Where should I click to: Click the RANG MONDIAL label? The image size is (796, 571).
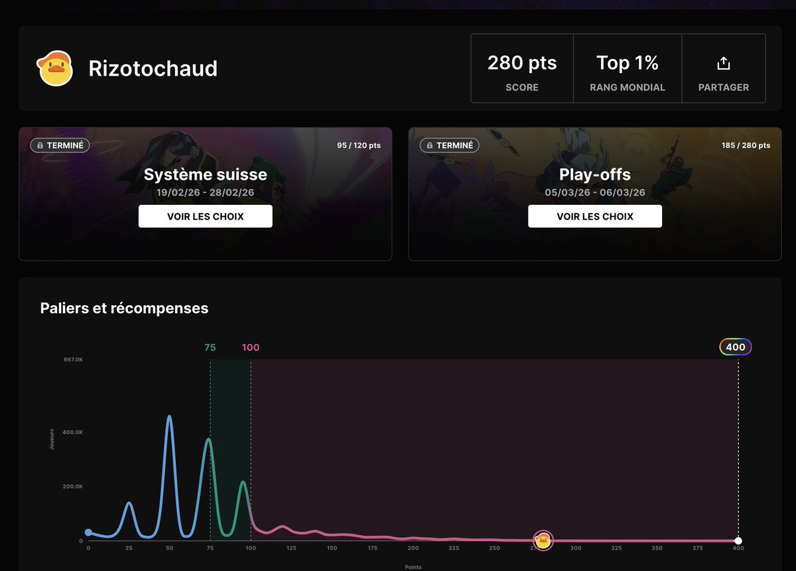pos(628,88)
